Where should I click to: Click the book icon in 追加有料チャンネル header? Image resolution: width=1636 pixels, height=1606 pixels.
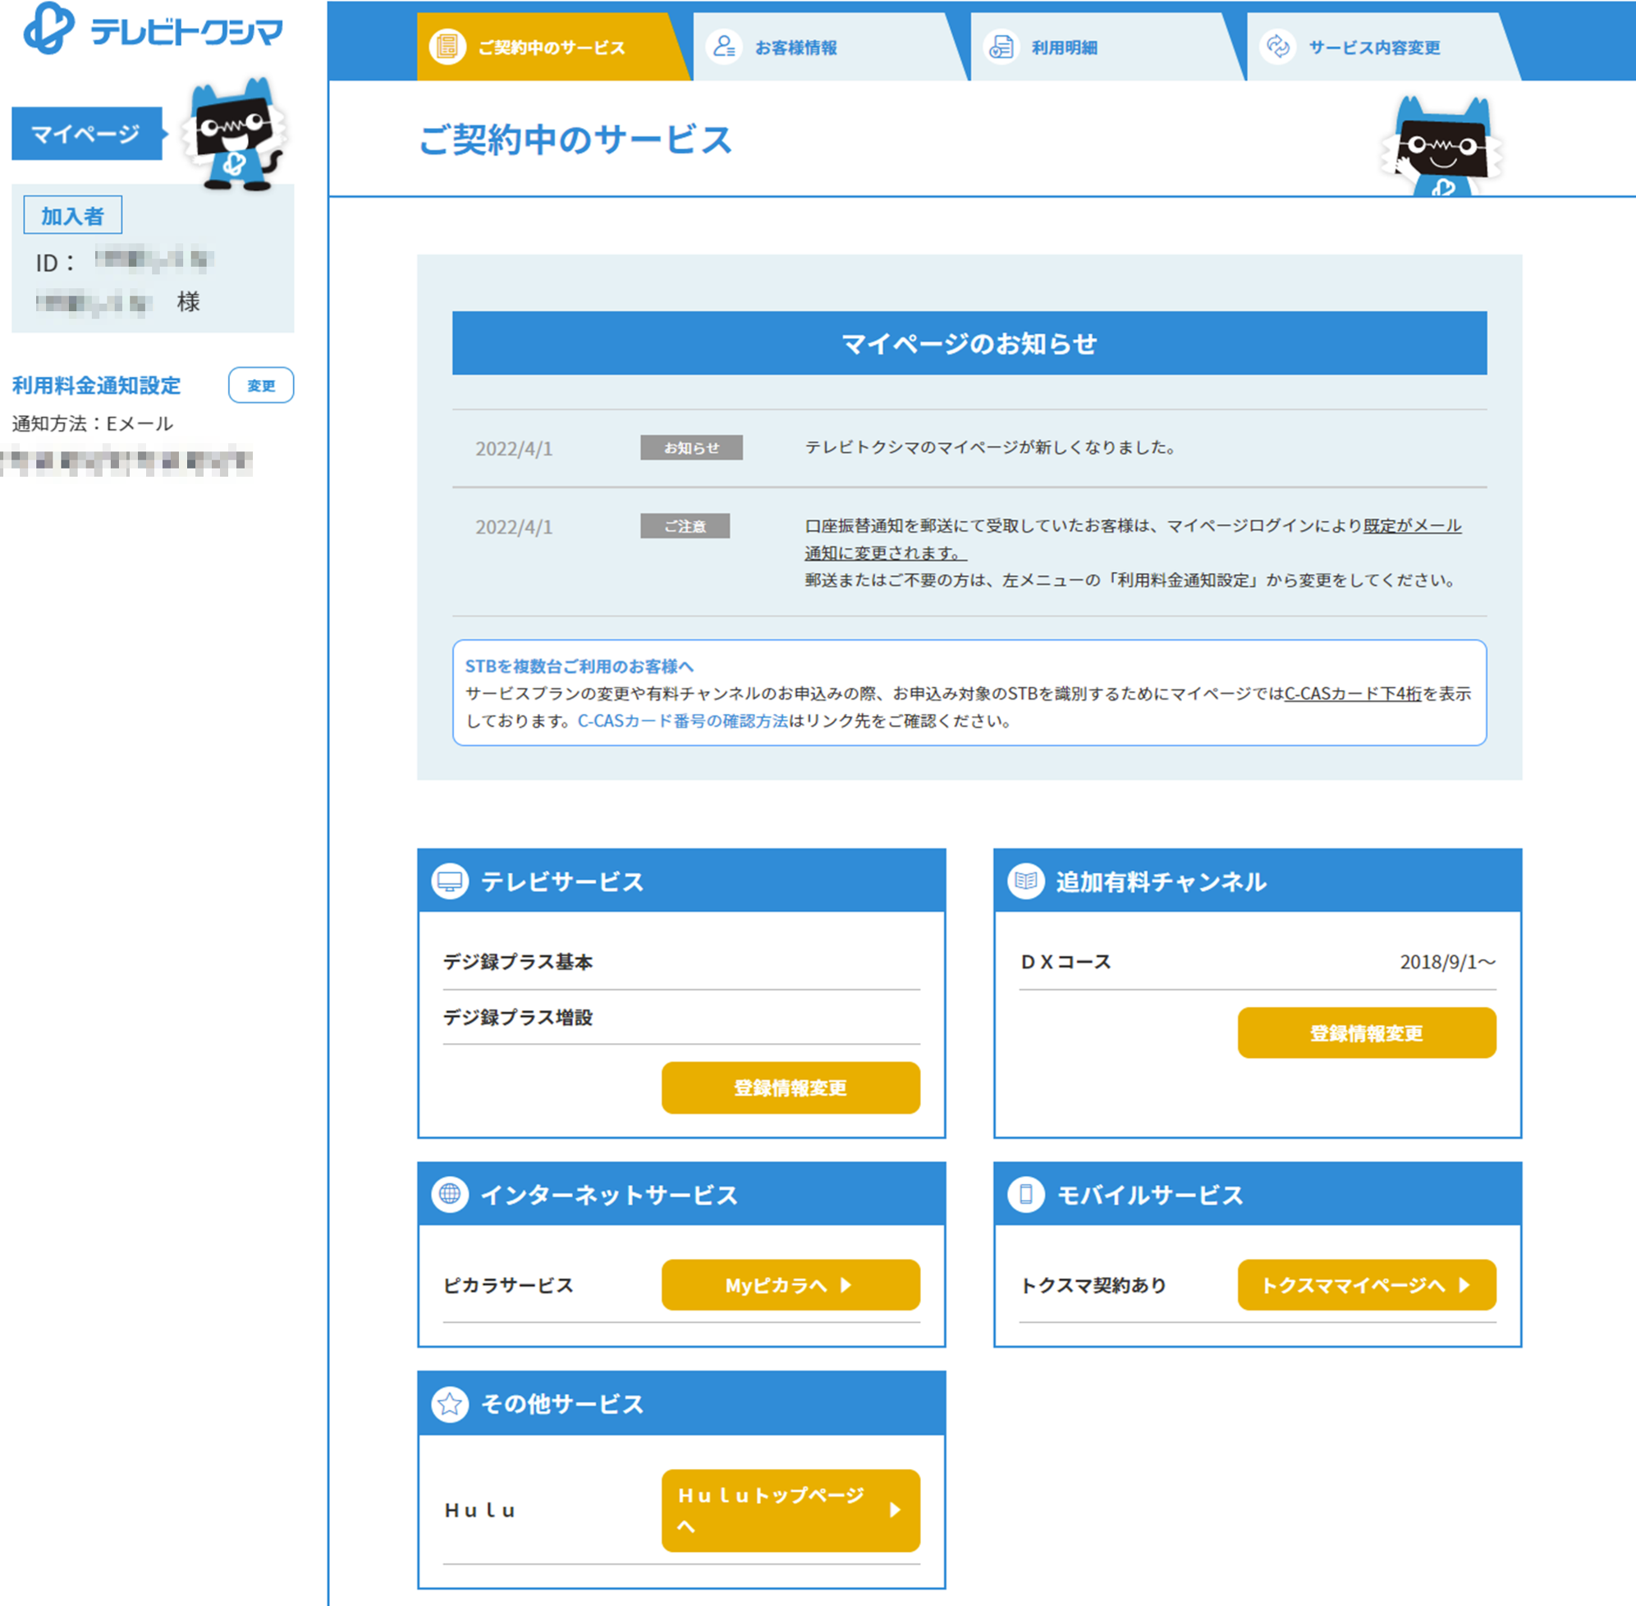tap(1026, 881)
